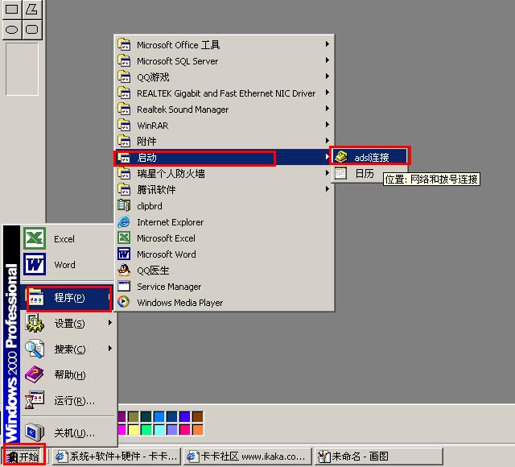The height and width of the screenshot is (467, 515).
Task: Expand Realtek Sound Manager submenu arrow
Action: (328, 109)
